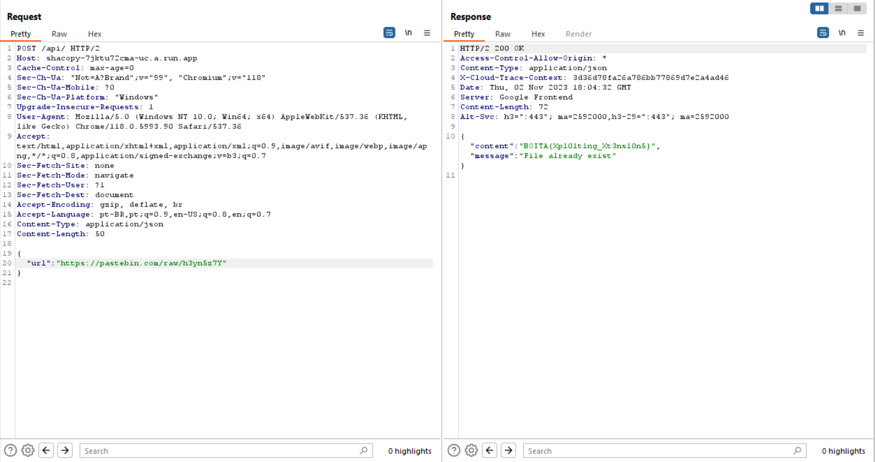Click the Request panel search field
Screen dimensions: 875x462
click(226, 451)
